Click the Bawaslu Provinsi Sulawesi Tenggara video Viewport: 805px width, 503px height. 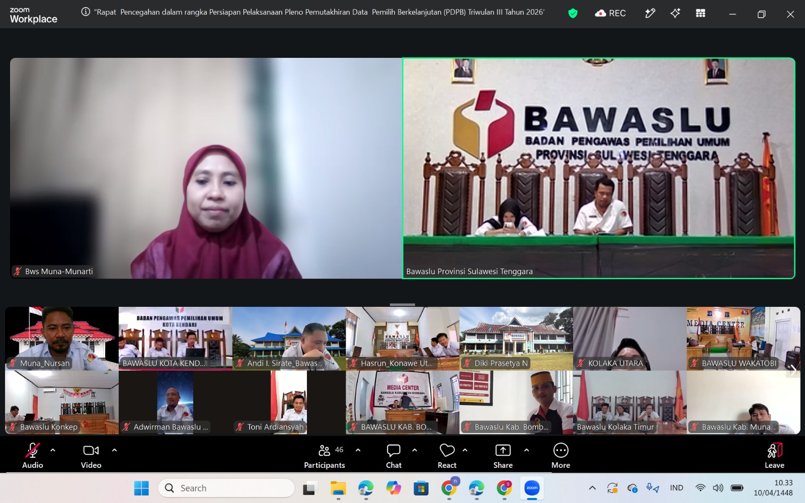[x=599, y=168]
